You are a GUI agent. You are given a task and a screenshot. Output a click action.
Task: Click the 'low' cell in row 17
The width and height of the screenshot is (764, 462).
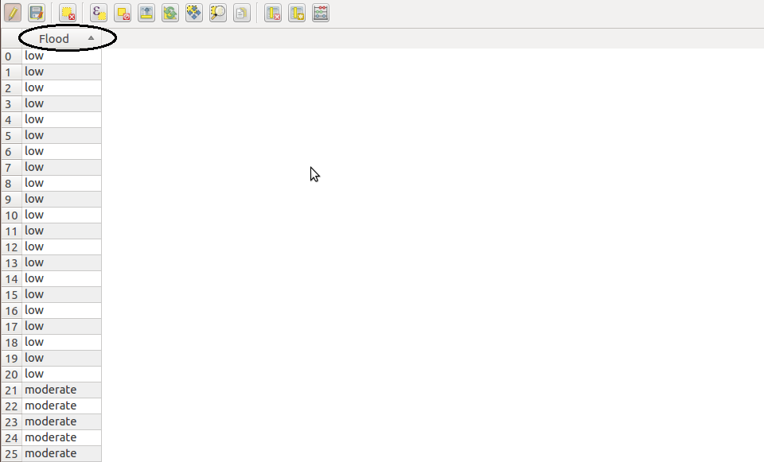[x=62, y=326]
